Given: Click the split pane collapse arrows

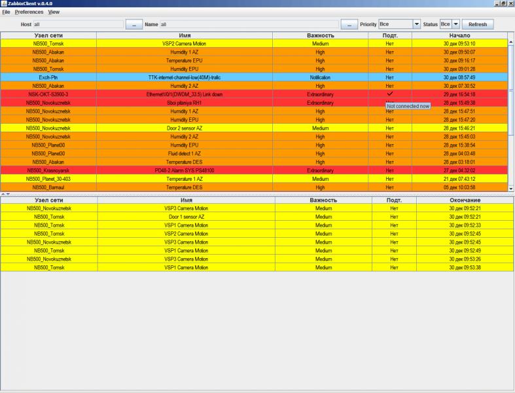Looking at the screenshot, I should tap(6, 194).
